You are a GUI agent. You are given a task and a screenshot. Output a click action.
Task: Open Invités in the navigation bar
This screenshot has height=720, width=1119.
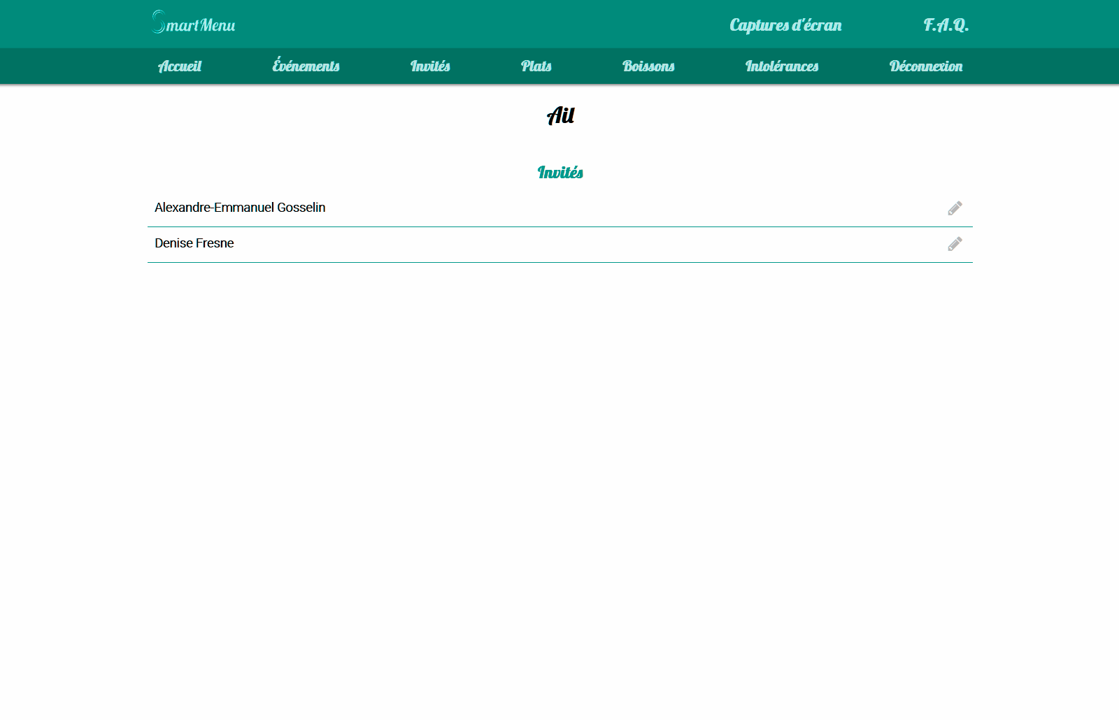coord(430,66)
